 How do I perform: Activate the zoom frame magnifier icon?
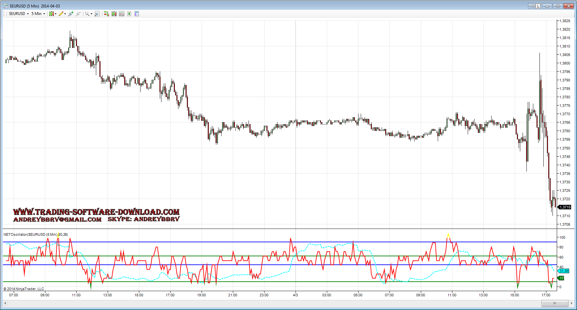pos(97,14)
